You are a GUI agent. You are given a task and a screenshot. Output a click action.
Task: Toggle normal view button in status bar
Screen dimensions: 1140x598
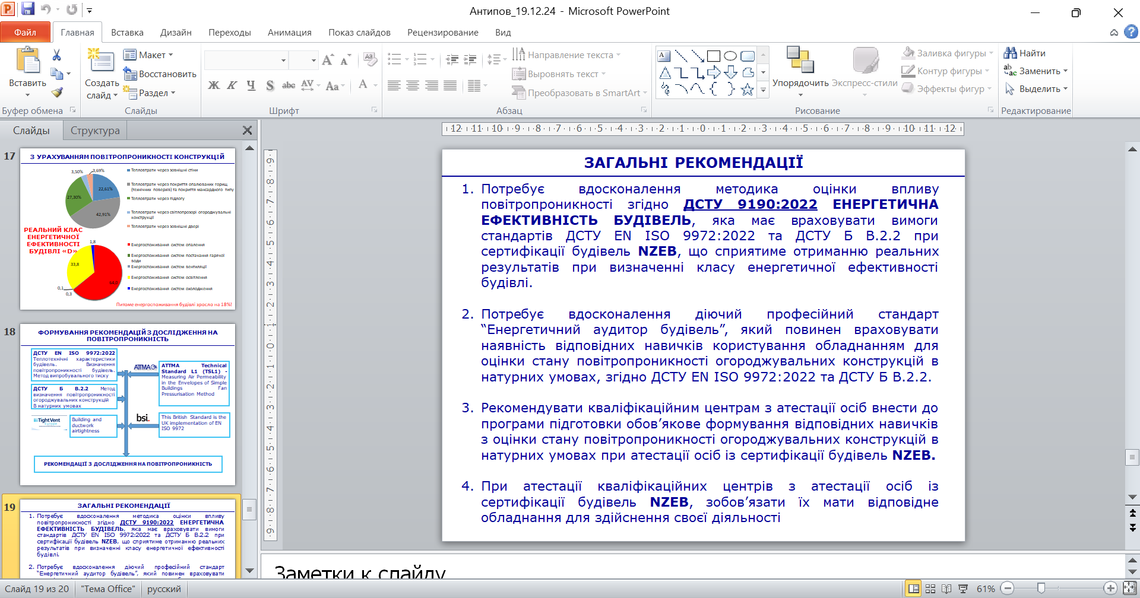(x=914, y=589)
